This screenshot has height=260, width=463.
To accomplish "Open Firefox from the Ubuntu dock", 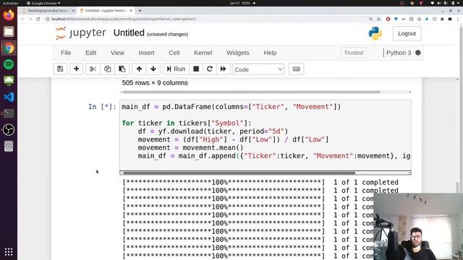I will 9,15.
